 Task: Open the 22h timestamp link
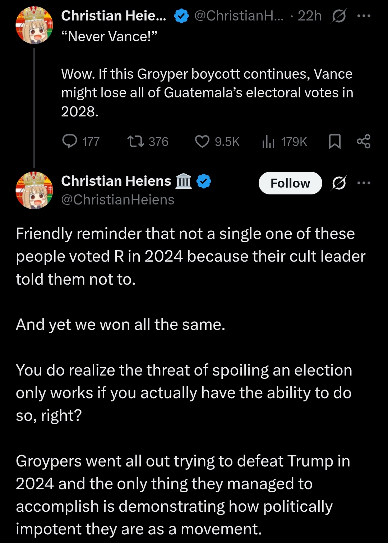[309, 16]
